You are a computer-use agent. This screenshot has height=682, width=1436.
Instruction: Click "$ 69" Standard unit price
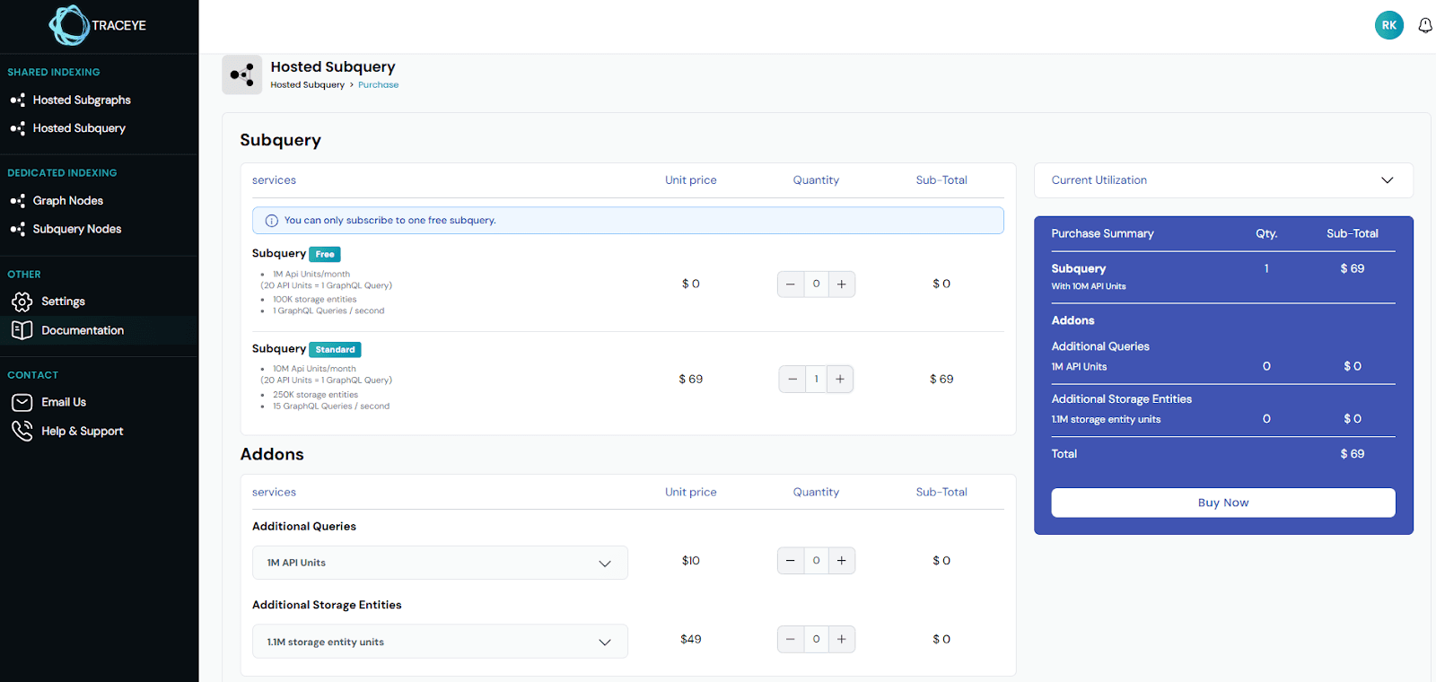pos(690,379)
